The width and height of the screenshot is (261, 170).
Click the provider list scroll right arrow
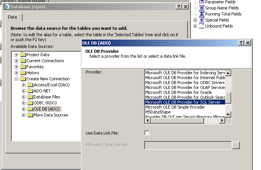(x=222, y=121)
